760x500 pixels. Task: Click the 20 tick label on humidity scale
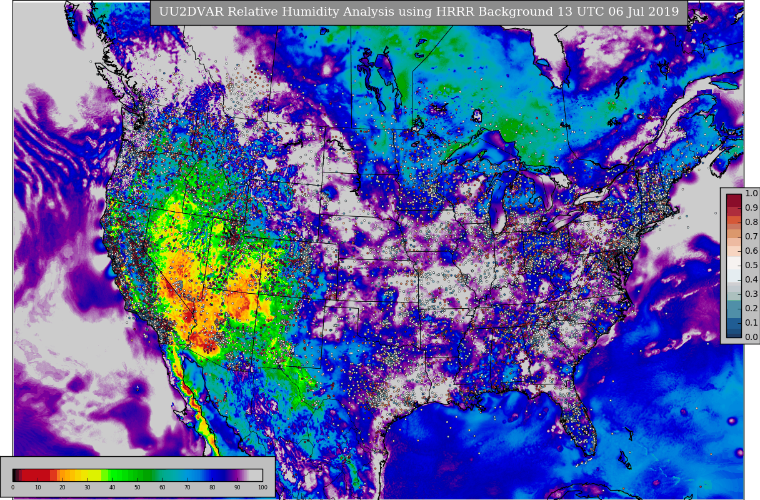tap(62, 487)
